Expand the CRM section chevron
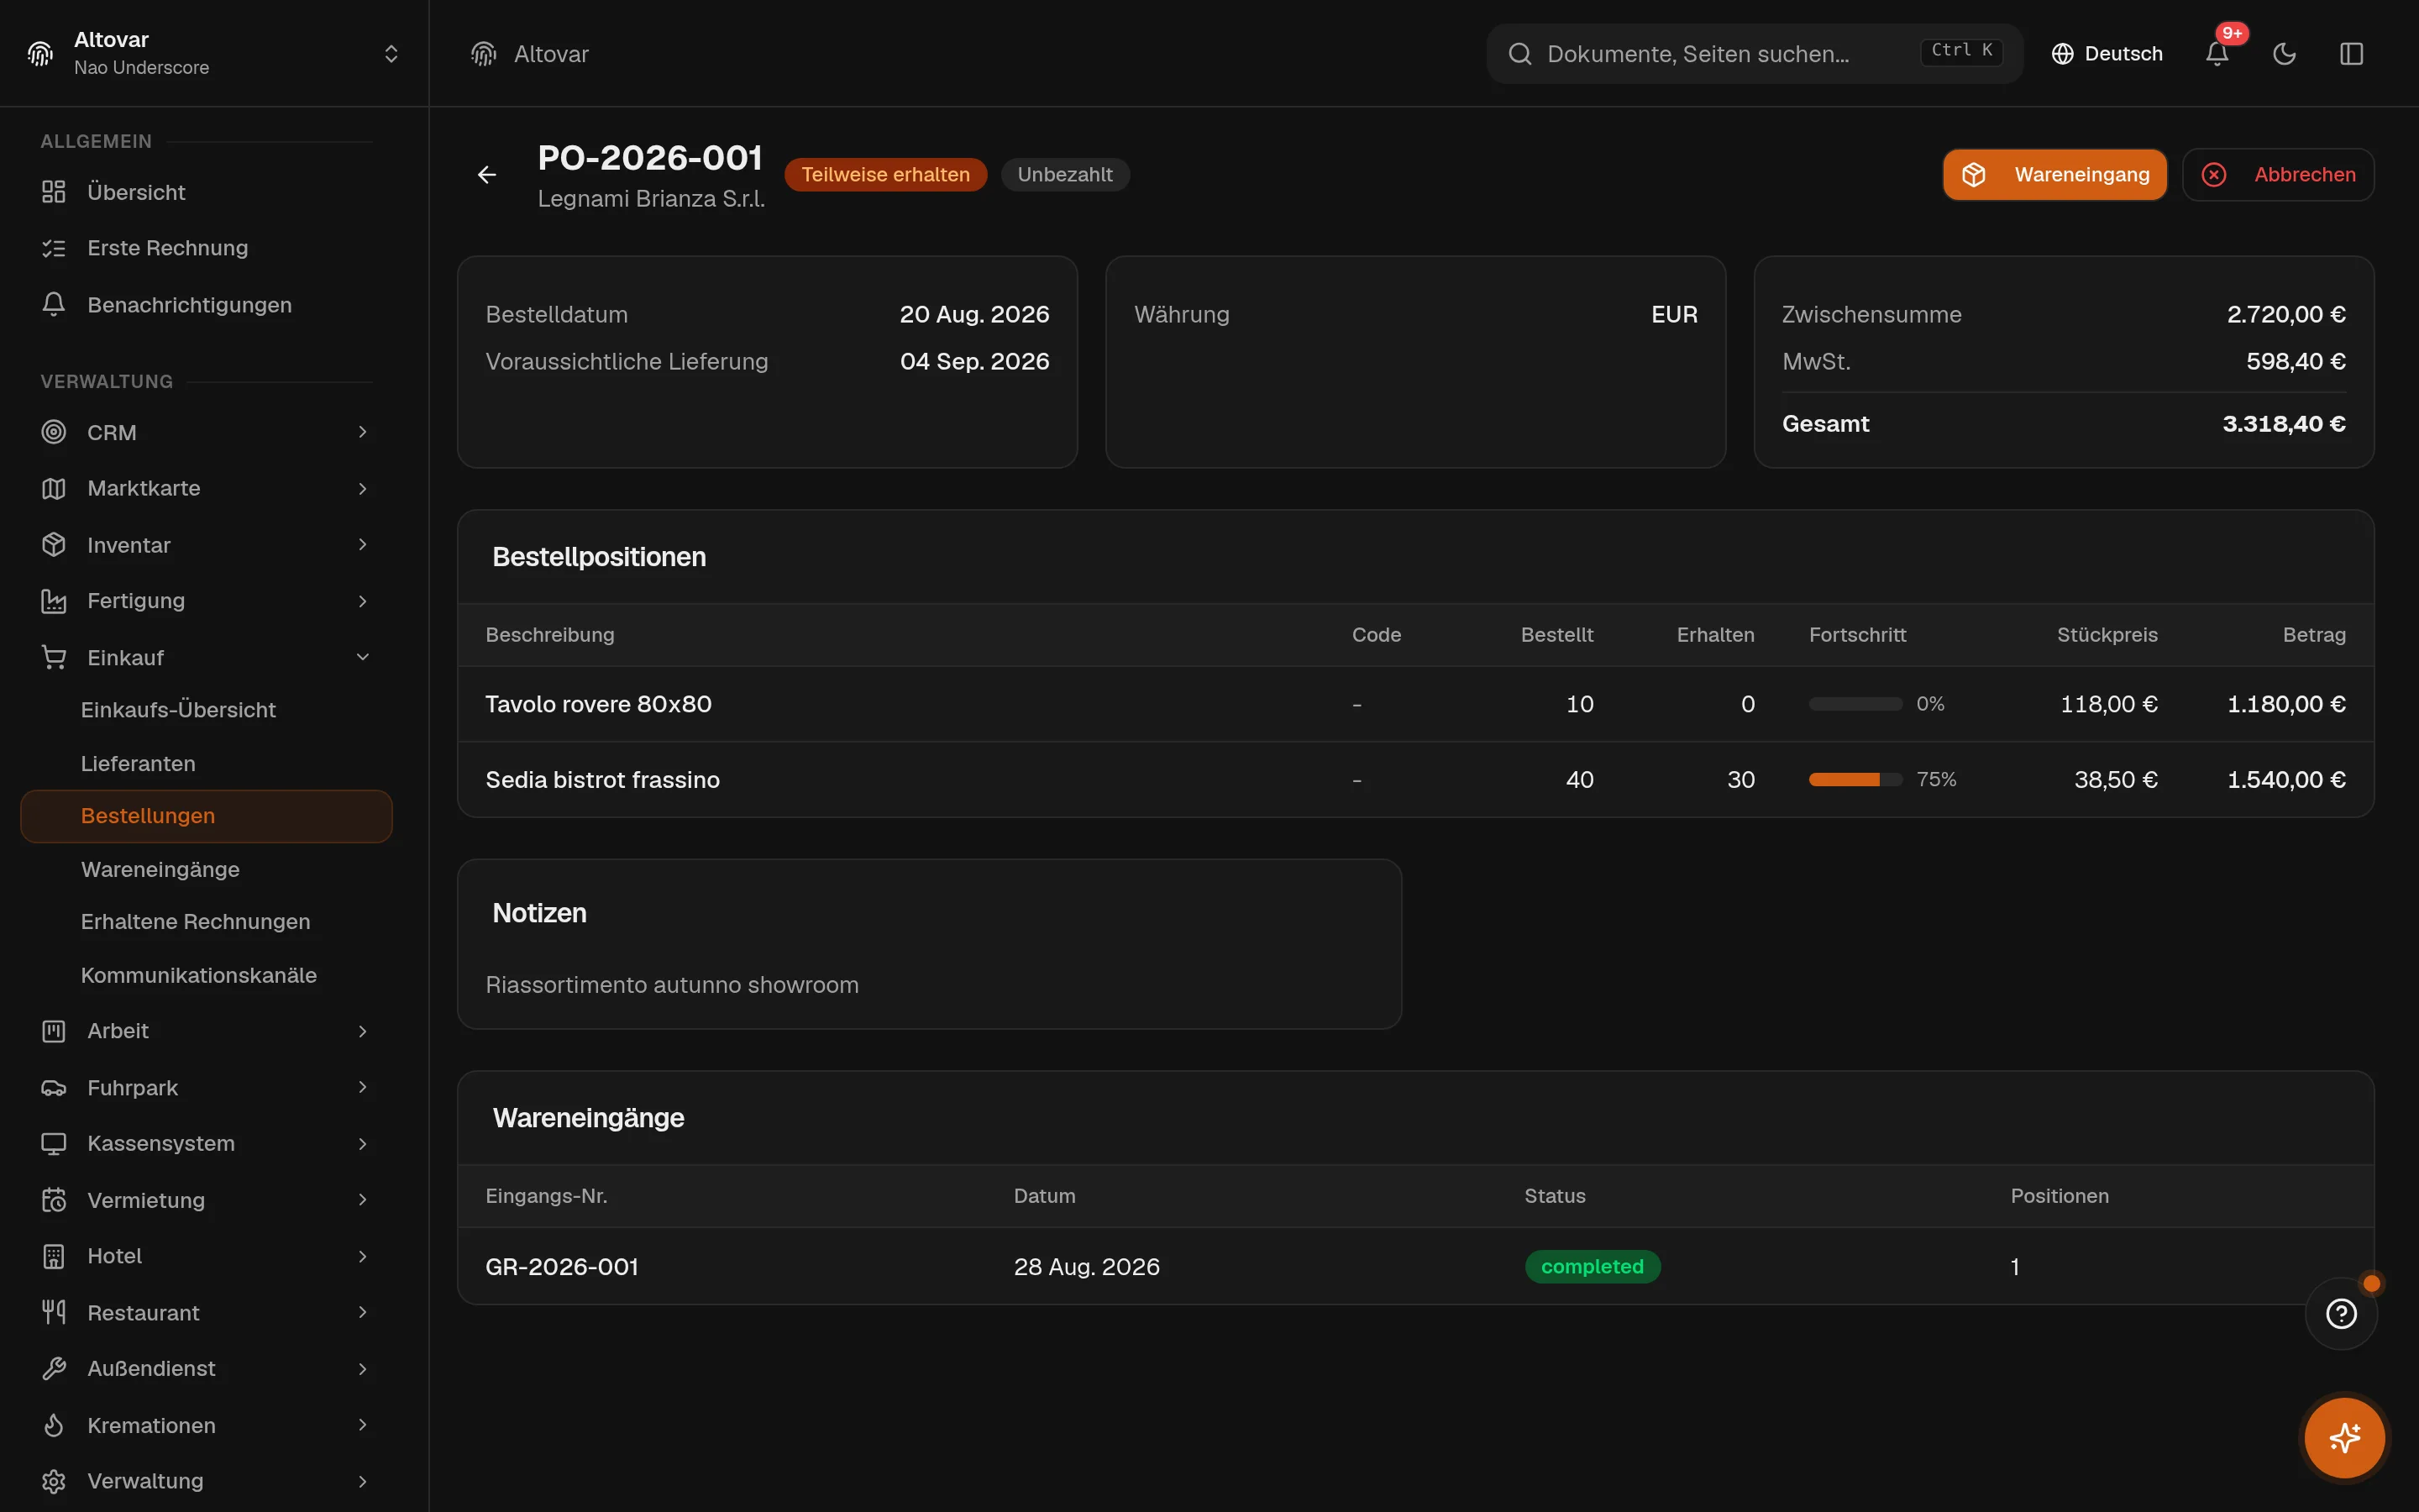 363,432
